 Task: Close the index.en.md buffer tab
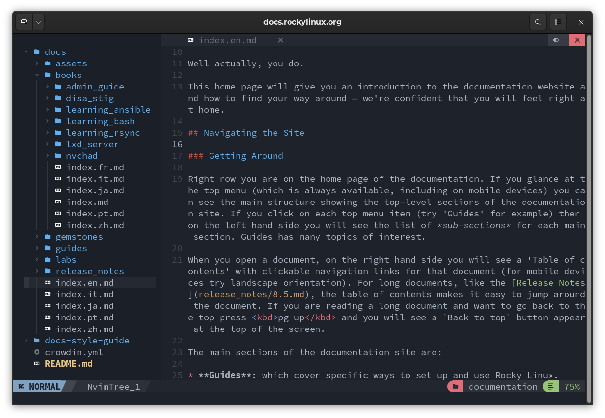[x=280, y=40]
